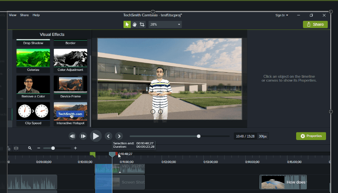Click the gray playhead handle
Screen dimensions: 338x193
[112, 154]
